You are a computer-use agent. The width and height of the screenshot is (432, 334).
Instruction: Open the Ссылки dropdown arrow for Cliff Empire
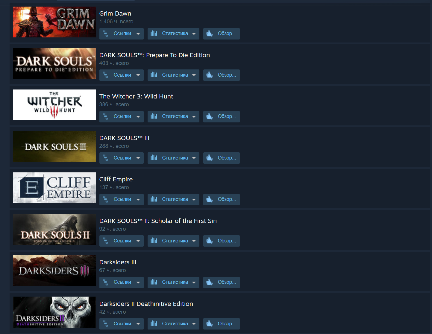[138, 199]
